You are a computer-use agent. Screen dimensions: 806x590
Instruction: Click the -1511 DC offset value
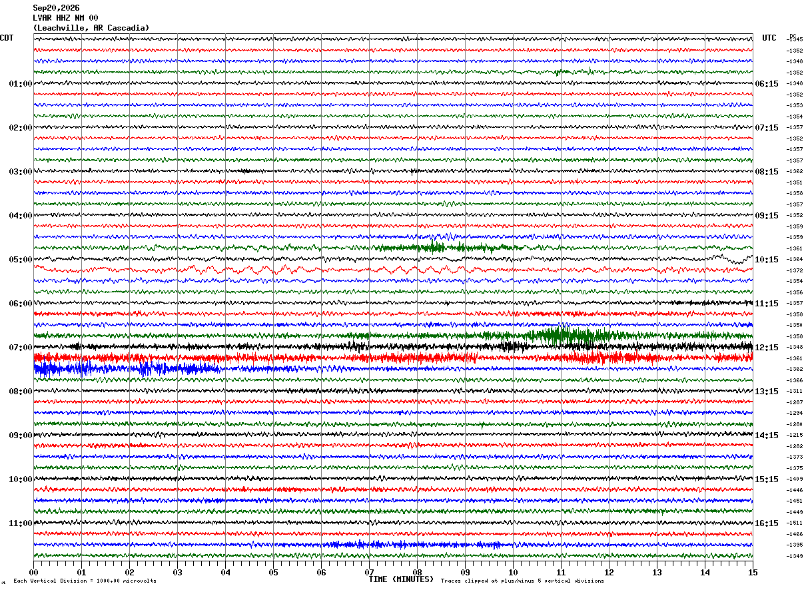795,523
